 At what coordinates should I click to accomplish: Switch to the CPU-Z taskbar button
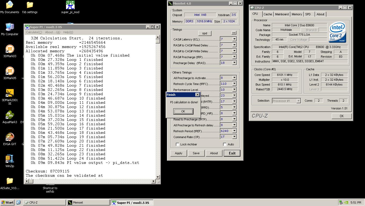pyautogui.click(x=44, y=203)
